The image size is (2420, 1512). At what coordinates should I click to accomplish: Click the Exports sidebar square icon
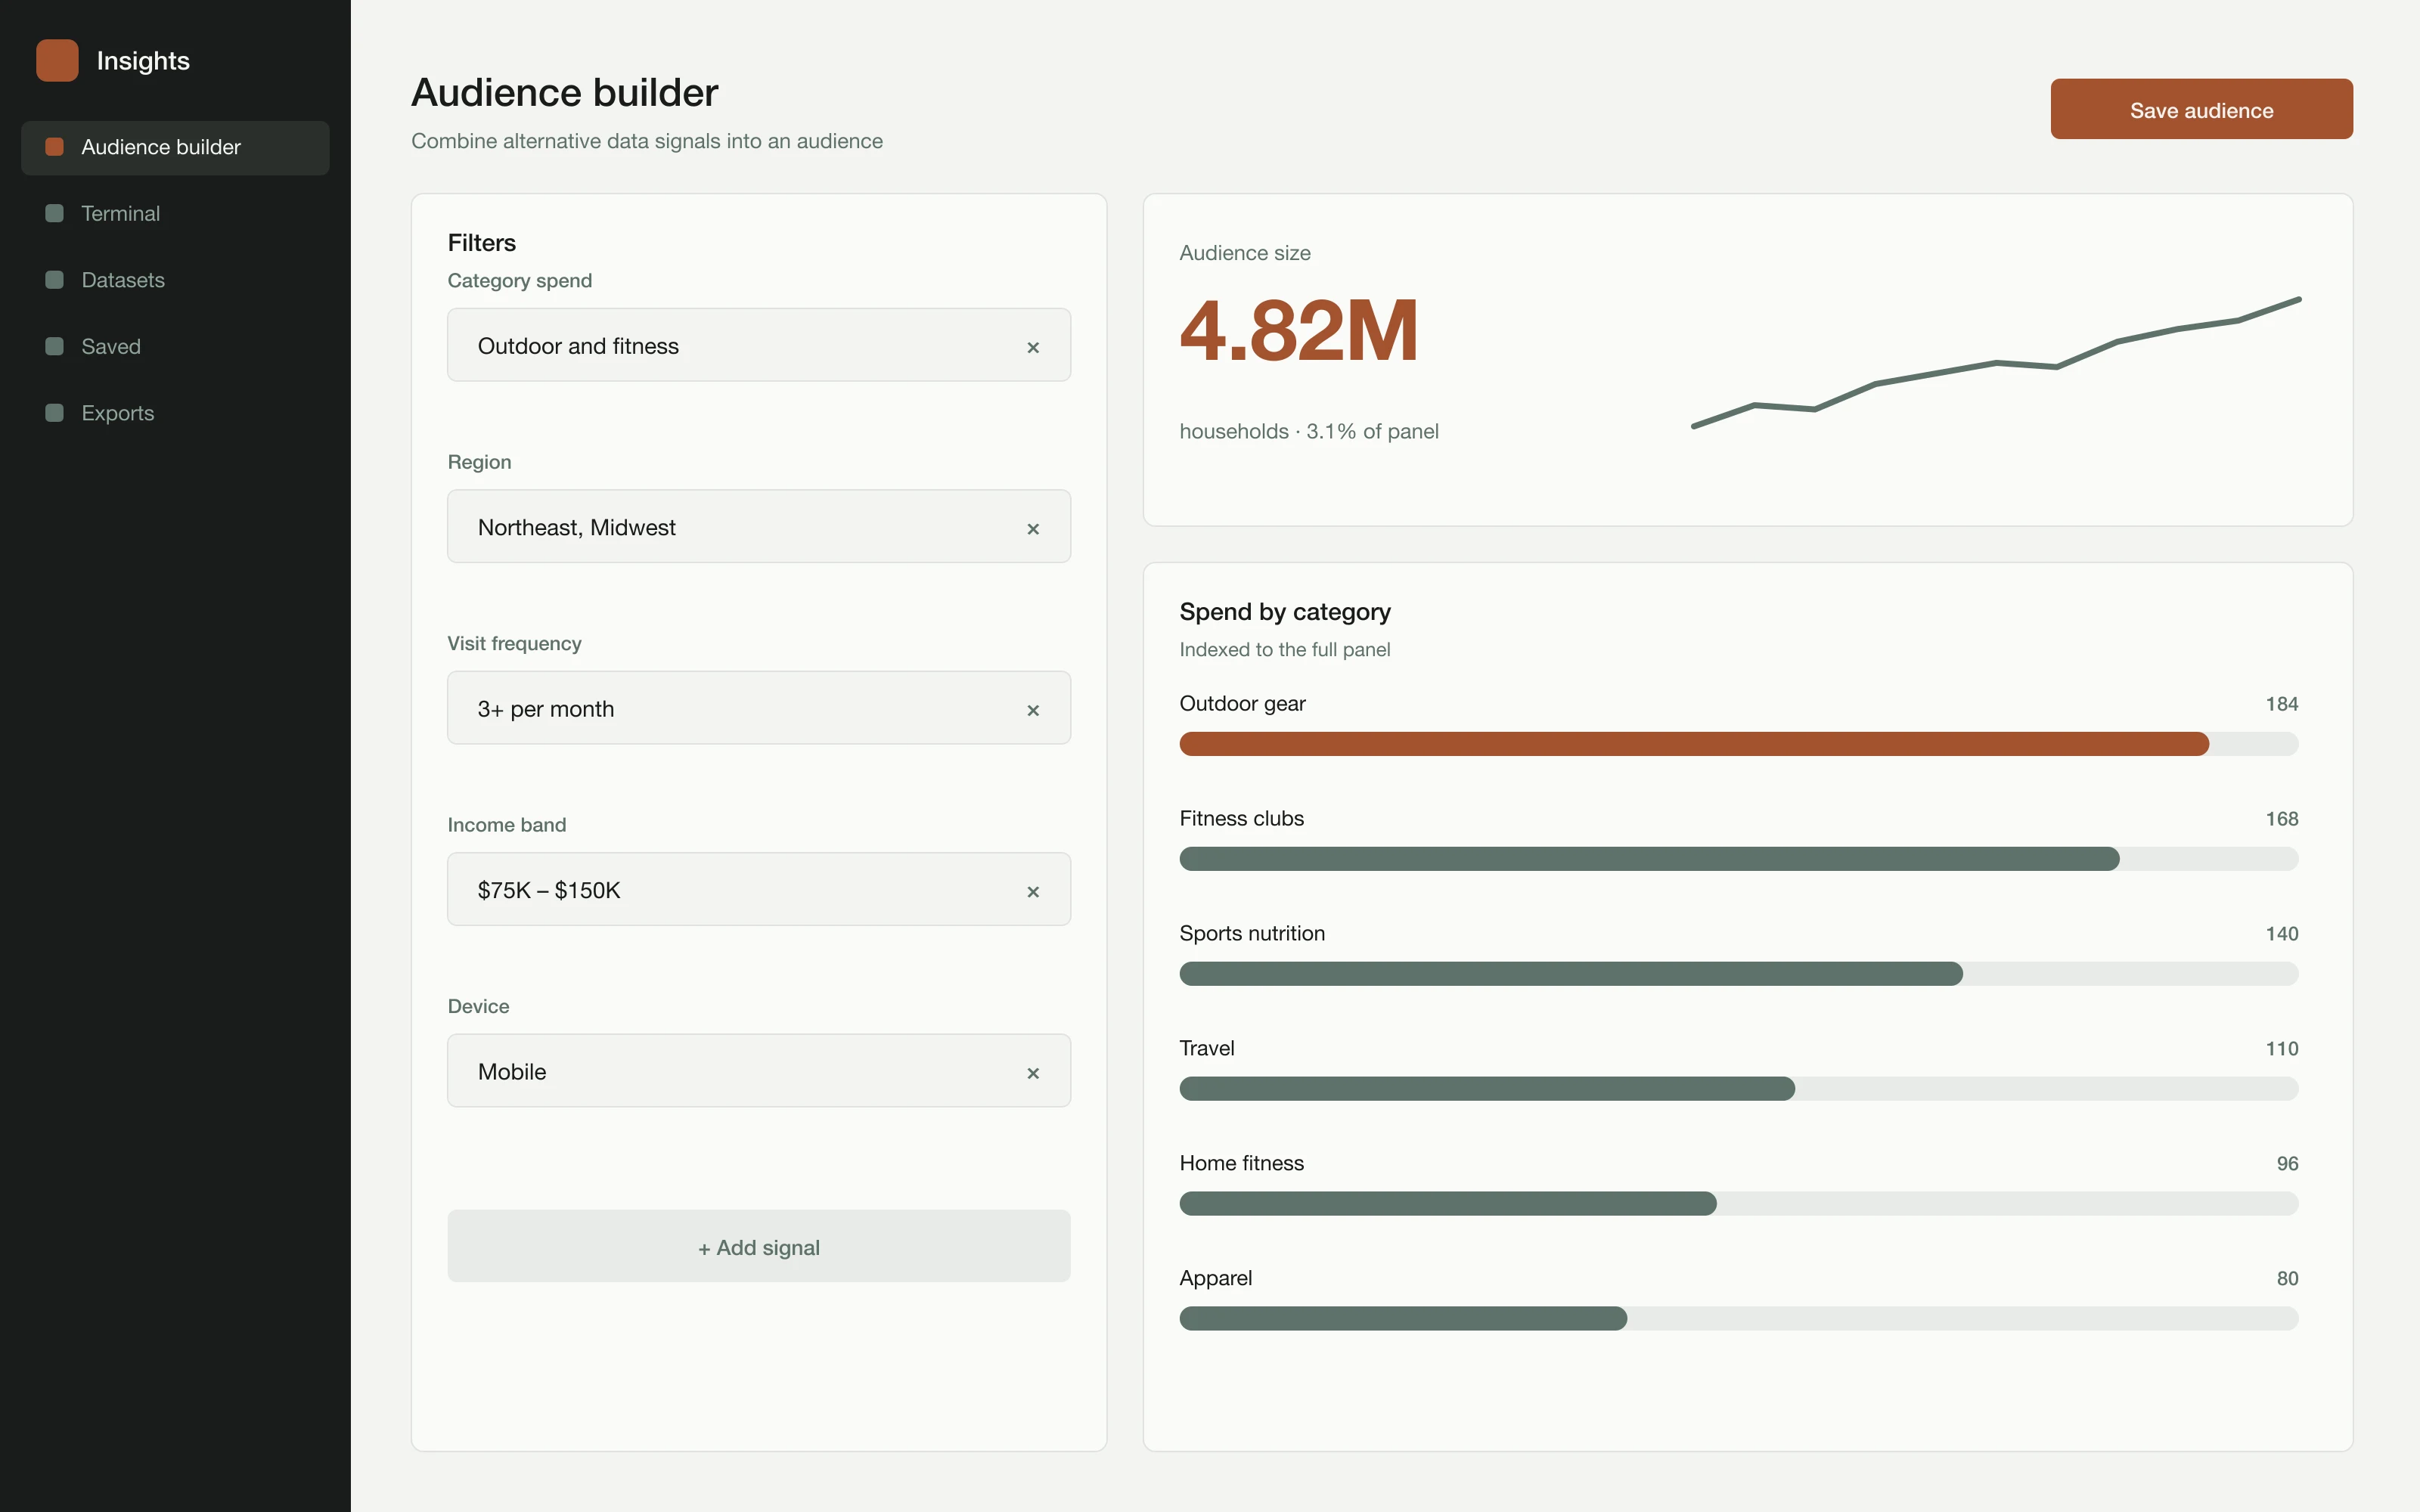[x=55, y=413]
